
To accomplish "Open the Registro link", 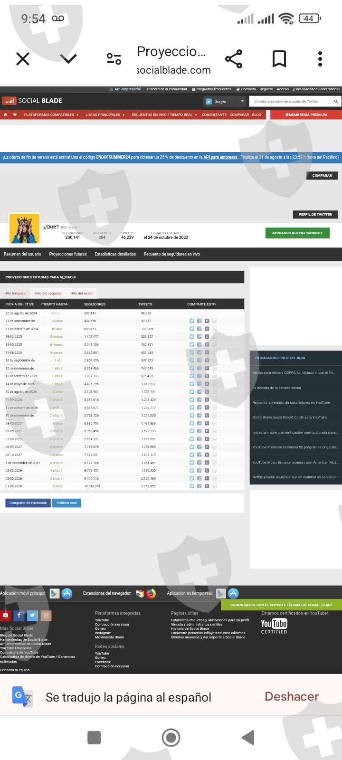I will (266, 89).
